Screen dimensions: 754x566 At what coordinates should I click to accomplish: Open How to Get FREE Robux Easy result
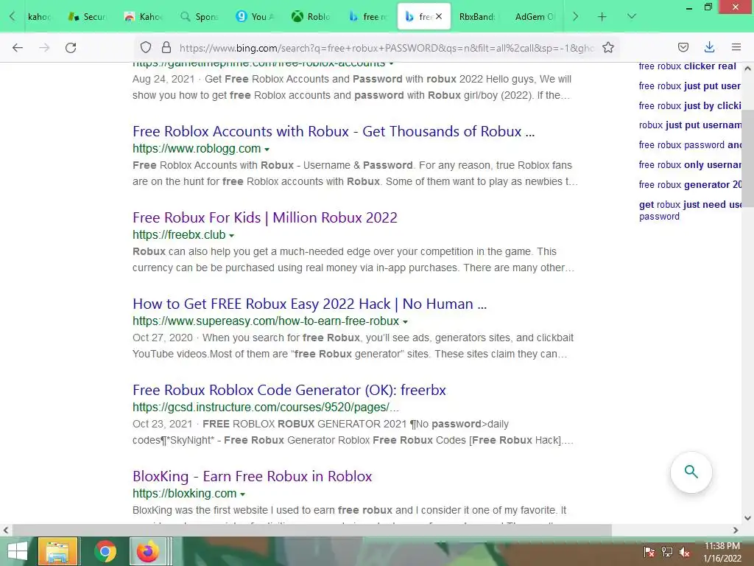(x=310, y=304)
